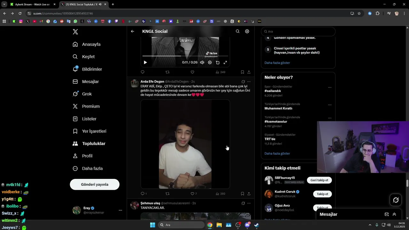Open Arda Efe Degen profile name

pyautogui.click(x=152, y=81)
